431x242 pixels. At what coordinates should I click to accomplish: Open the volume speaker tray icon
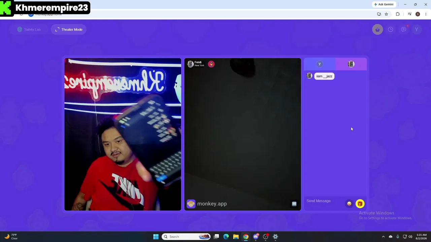pyautogui.click(x=410, y=237)
